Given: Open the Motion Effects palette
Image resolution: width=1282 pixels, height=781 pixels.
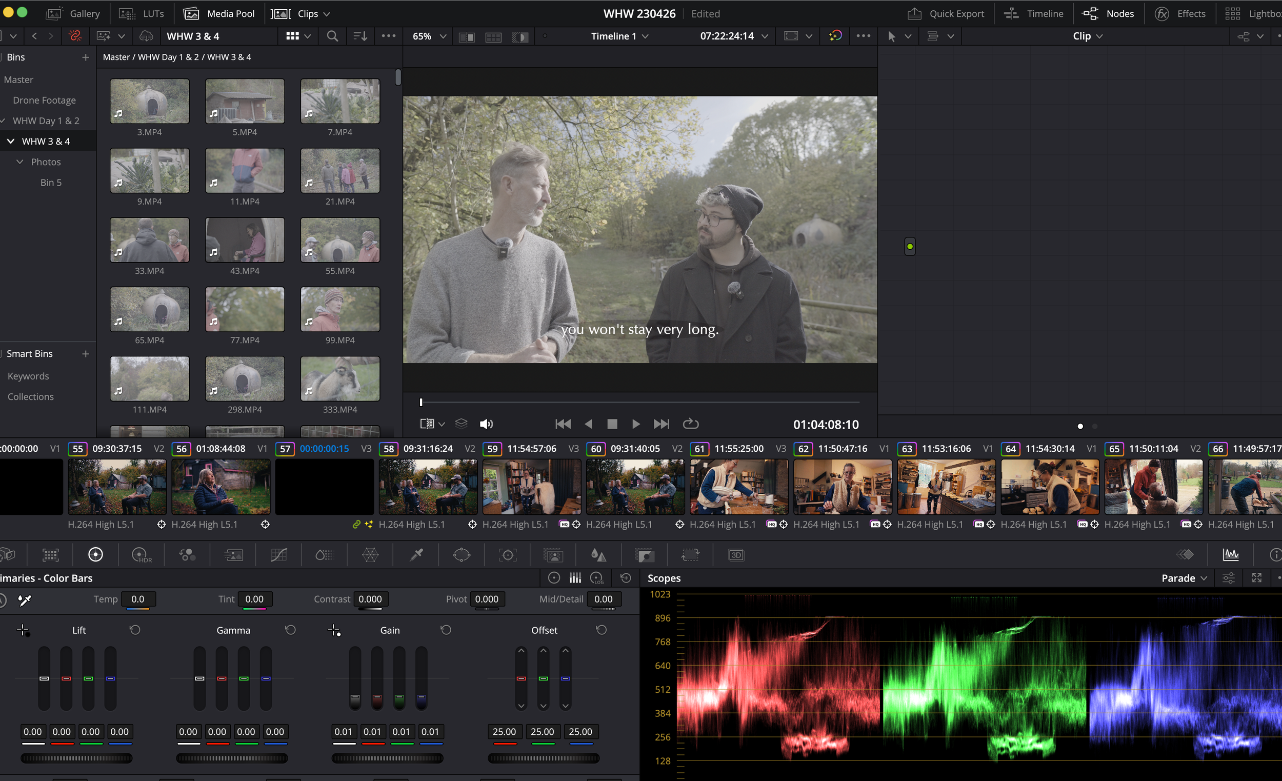Looking at the screenshot, I should pyautogui.click(x=233, y=555).
